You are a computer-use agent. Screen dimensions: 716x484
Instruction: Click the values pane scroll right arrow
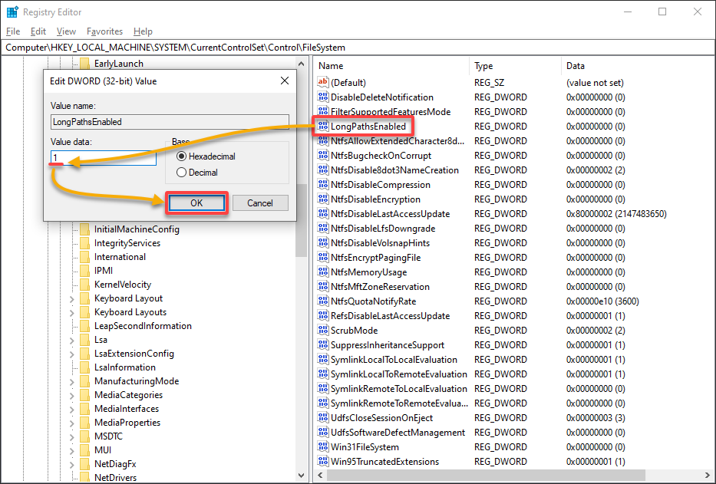tap(708, 476)
